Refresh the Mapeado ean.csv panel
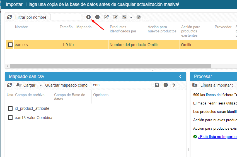This screenshot has width=237, height=157. [9, 85]
